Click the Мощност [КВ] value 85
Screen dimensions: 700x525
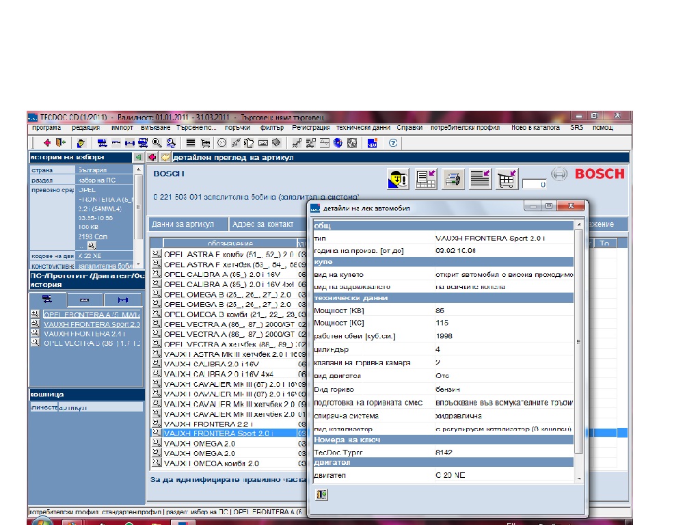click(440, 310)
